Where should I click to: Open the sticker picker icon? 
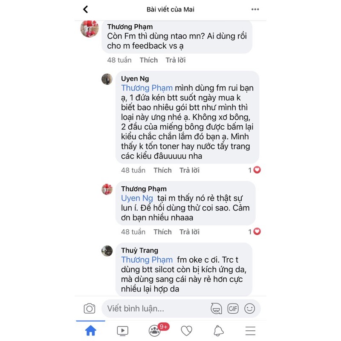coord(216,308)
